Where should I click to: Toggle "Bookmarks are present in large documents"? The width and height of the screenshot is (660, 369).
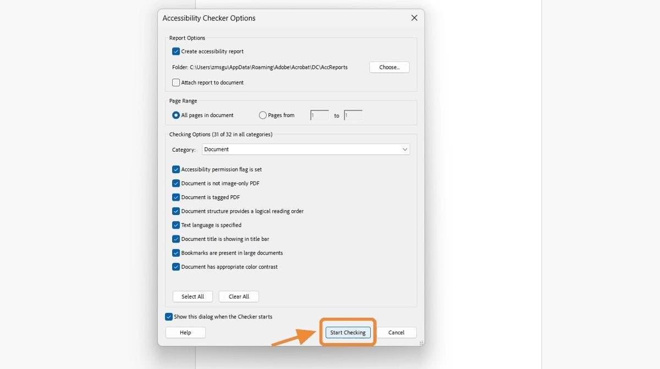(176, 252)
